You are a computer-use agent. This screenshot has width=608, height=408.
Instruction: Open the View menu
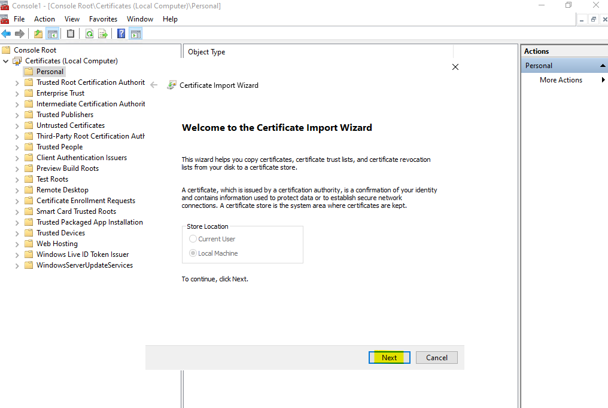click(72, 19)
